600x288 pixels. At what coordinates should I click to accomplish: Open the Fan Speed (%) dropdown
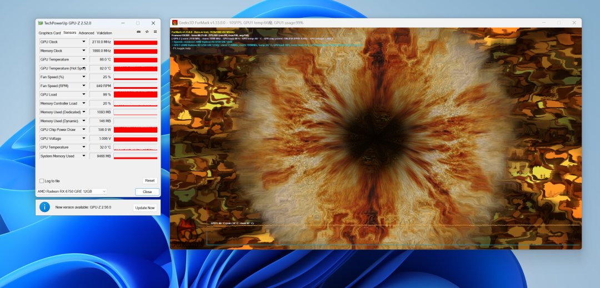tap(83, 77)
